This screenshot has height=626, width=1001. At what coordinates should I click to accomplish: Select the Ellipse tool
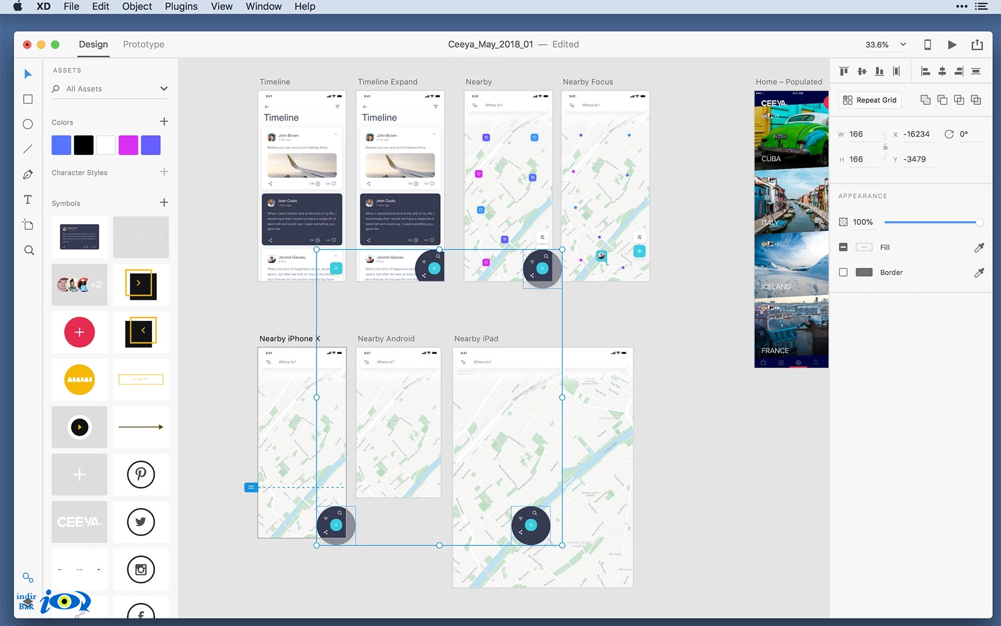pyautogui.click(x=28, y=124)
